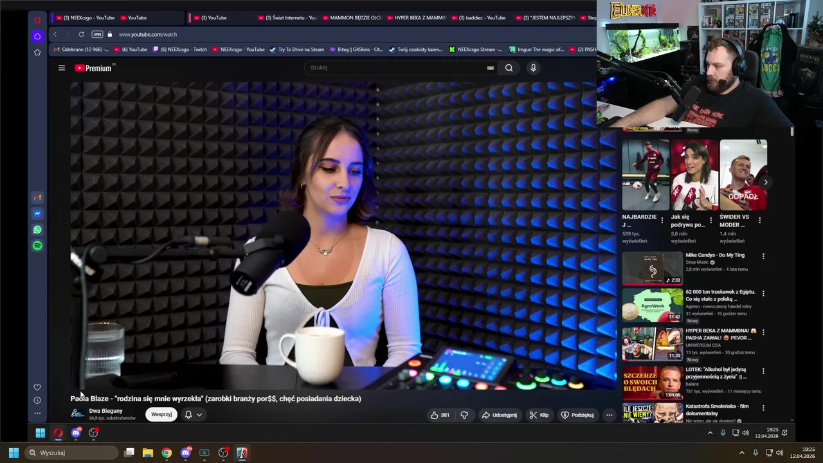Click the YouTube Premium logo
The height and width of the screenshot is (463, 823).
pyautogui.click(x=94, y=68)
